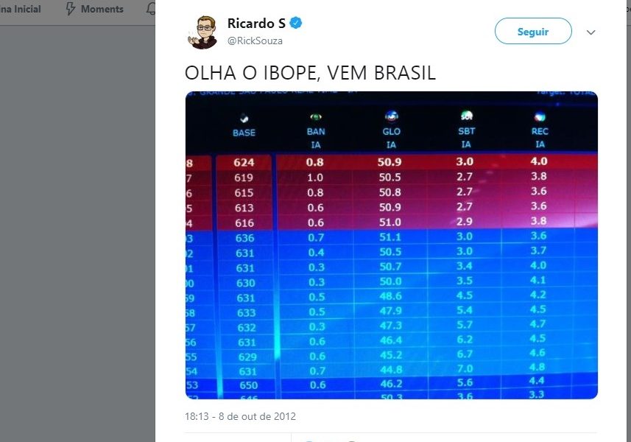Image resolution: width=631 pixels, height=442 pixels.
Task: Open the 18:13 tweet timestamp link
Action: [x=240, y=416]
